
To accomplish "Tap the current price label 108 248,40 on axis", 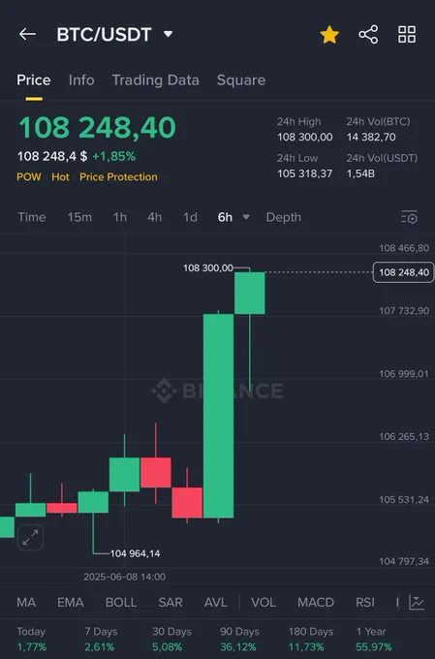I will click(x=403, y=272).
